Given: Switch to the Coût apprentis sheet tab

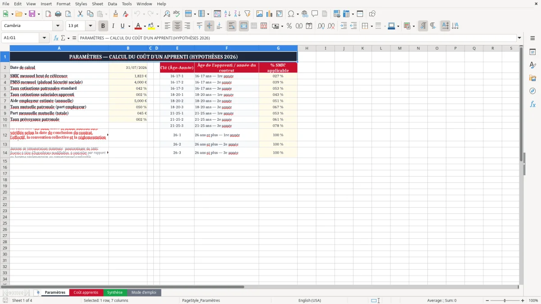Looking at the screenshot, I should [x=86, y=293].
